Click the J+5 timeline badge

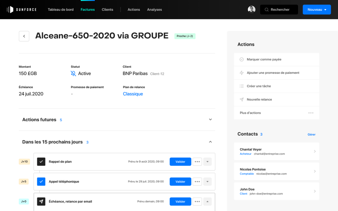coord(24,182)
